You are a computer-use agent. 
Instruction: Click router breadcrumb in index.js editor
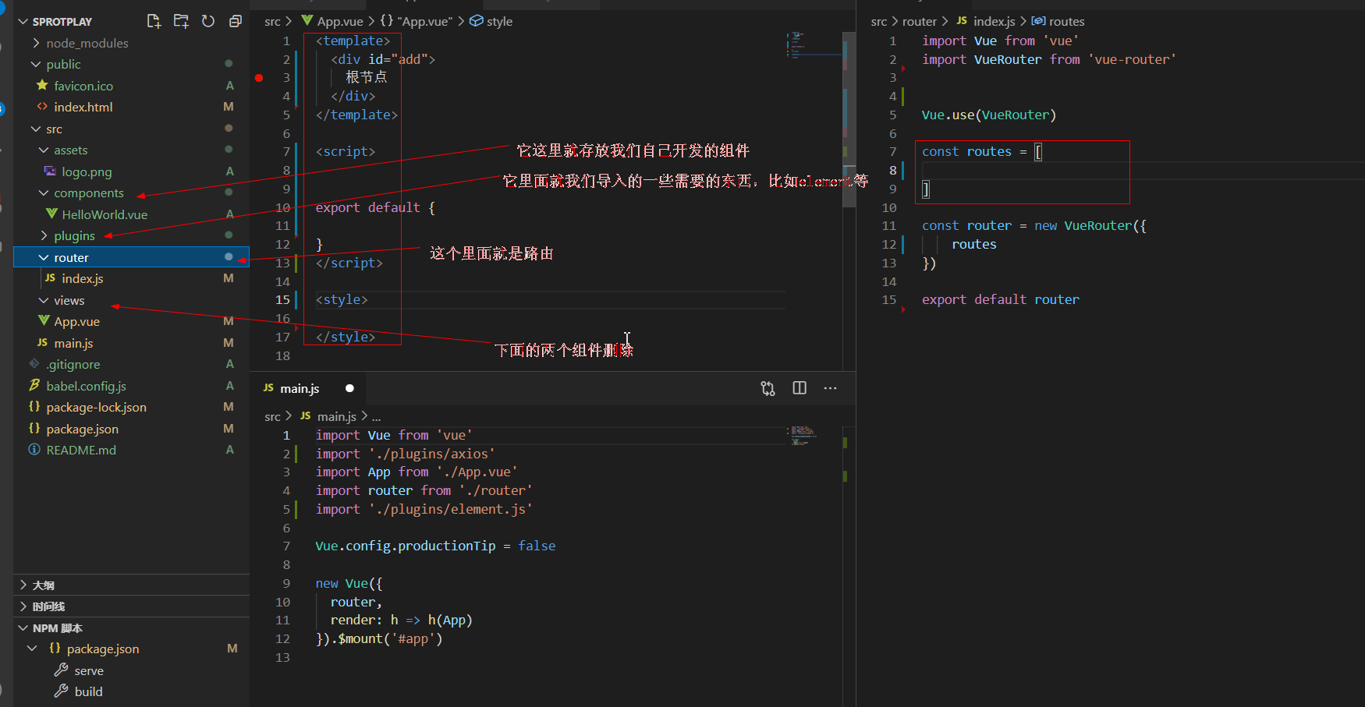[x=919, y=21]
